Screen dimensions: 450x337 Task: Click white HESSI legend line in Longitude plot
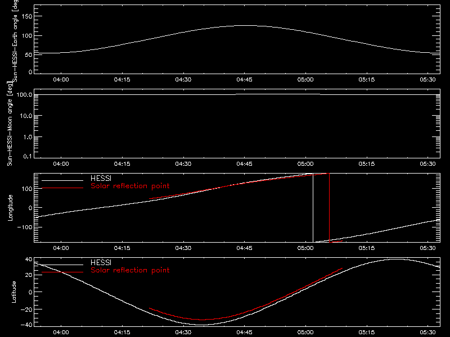point(62,180)
